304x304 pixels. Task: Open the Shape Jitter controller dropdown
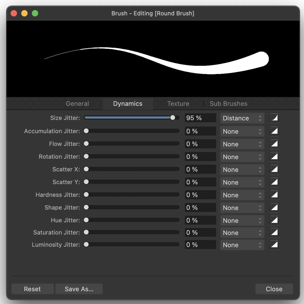tap(242, 208)
